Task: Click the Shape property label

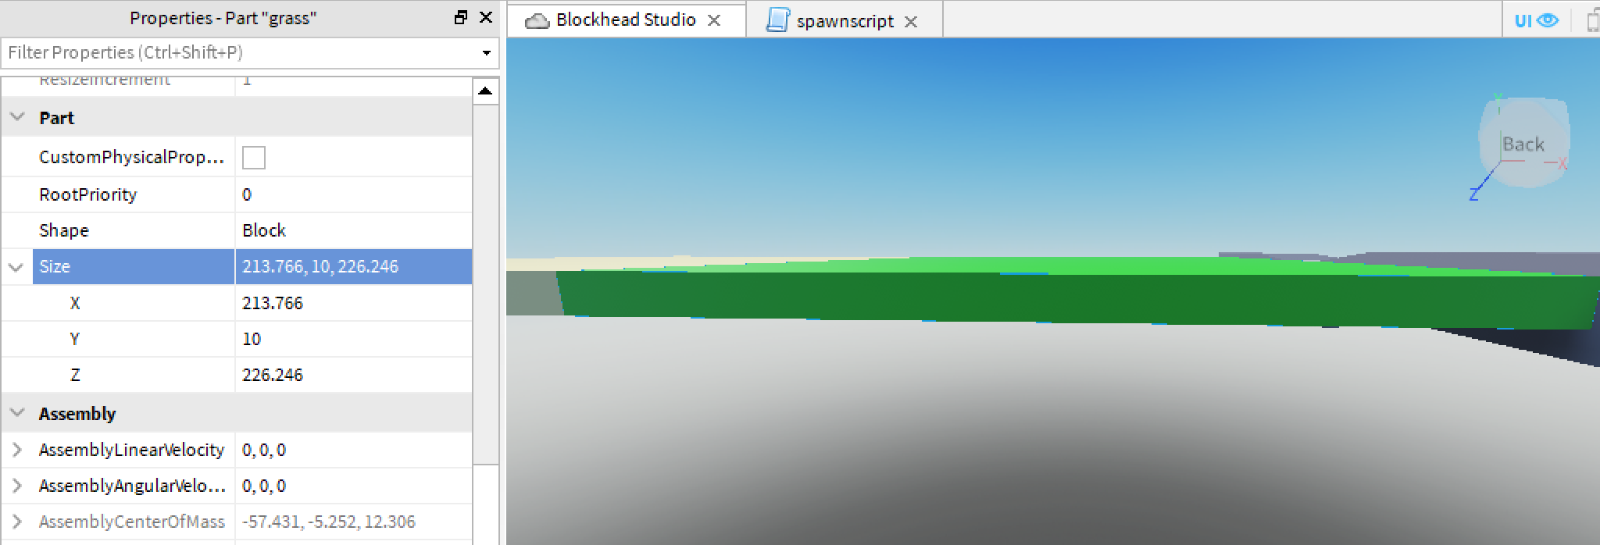Action: point(64,230)
